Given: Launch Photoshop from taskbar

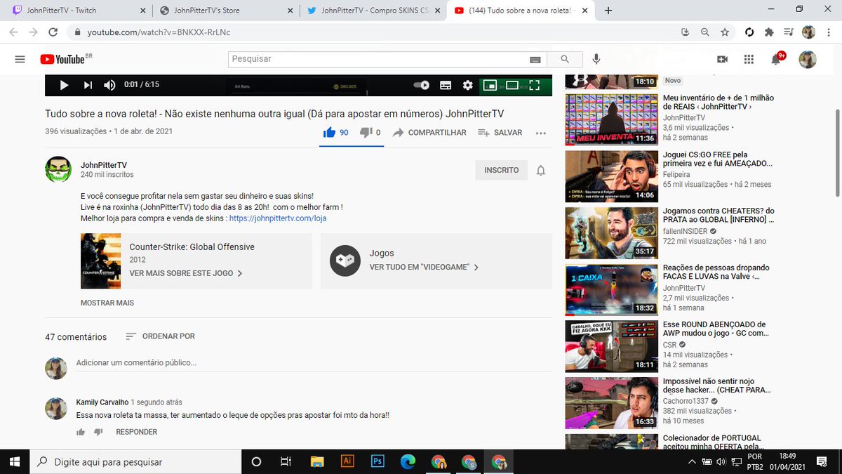Looking at the screenshot, I should pyautogui.click(x=377, y=461).
